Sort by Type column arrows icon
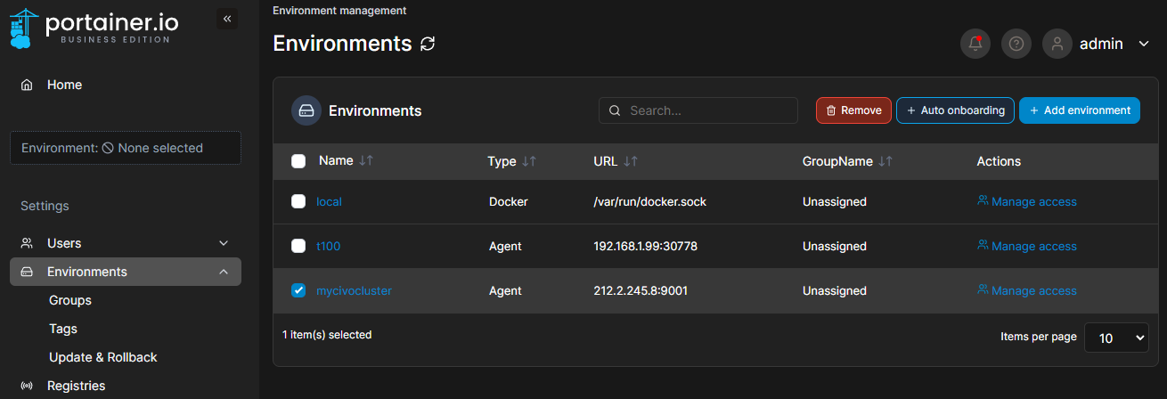The width and height of the screenshot is (1167, 399). pos(529,161)
